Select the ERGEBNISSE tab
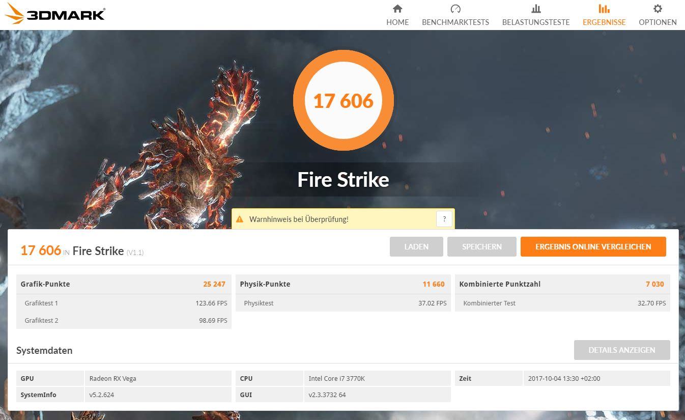This screenshot has width=685, height=420. click(604, 15)
